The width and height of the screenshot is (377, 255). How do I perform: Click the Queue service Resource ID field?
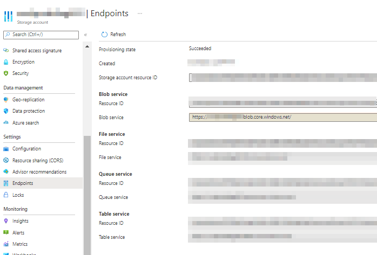click(282, 183)
